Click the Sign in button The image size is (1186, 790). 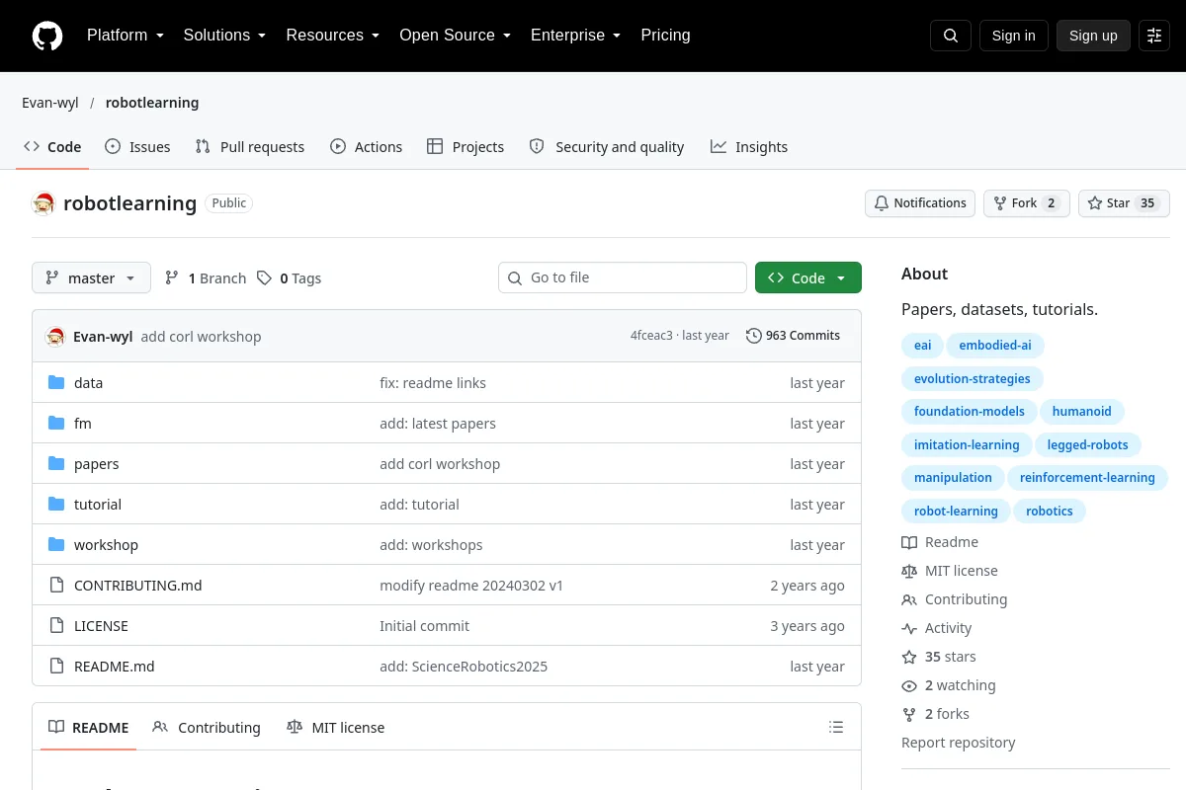[1013, 36]
